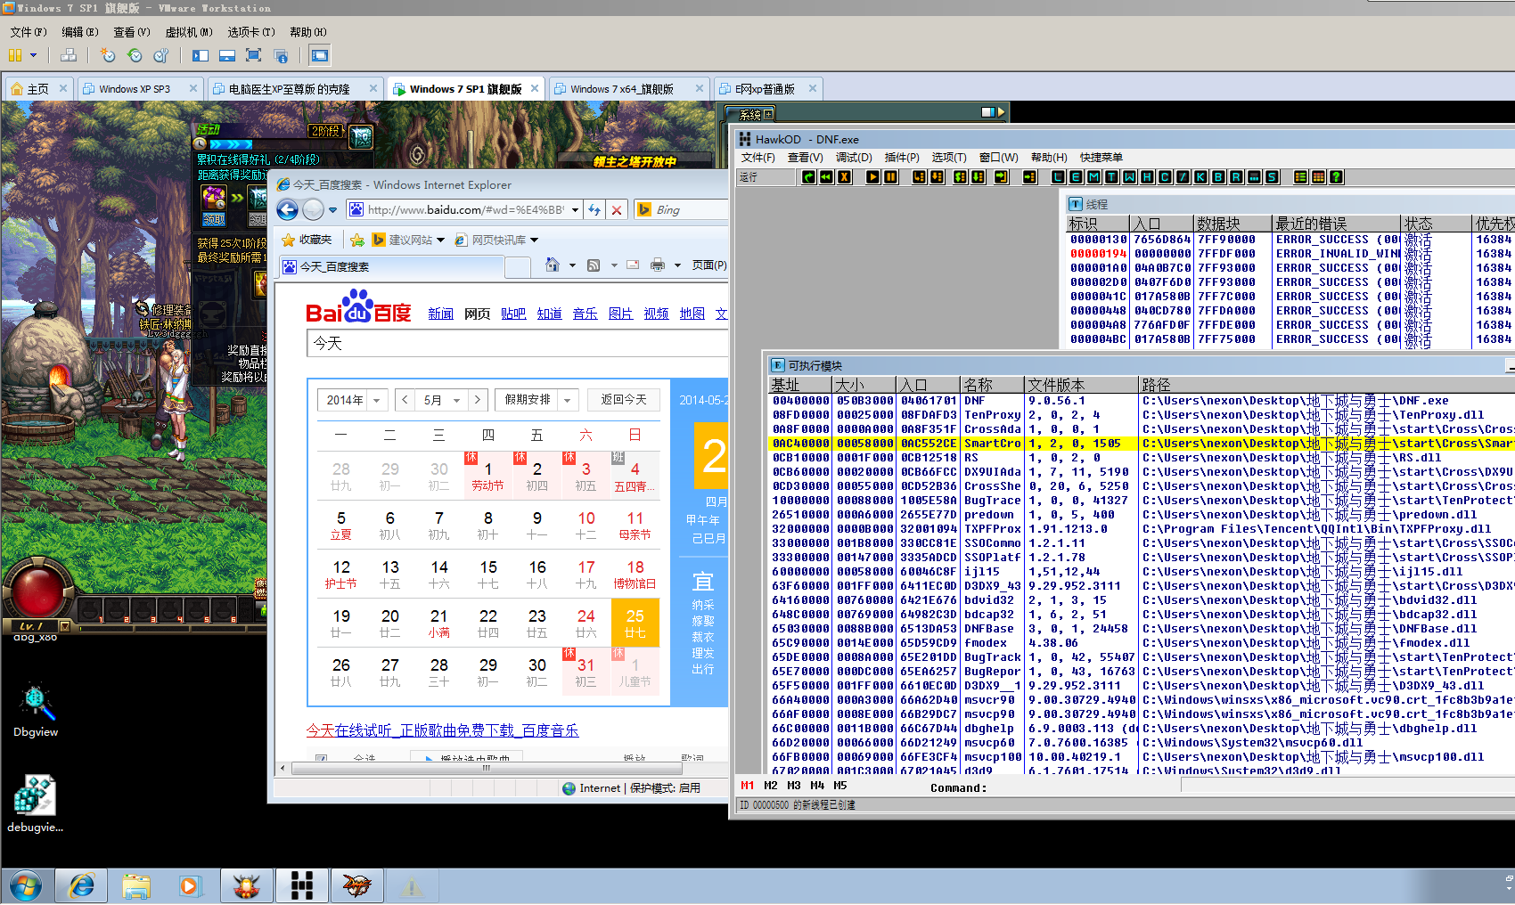This screenshot has height=905, width=1515.
Task: Click the IE back arrow button
Action: point(287,210)
